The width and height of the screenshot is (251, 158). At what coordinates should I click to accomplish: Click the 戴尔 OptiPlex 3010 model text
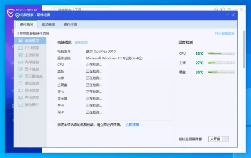click(101, 51)
